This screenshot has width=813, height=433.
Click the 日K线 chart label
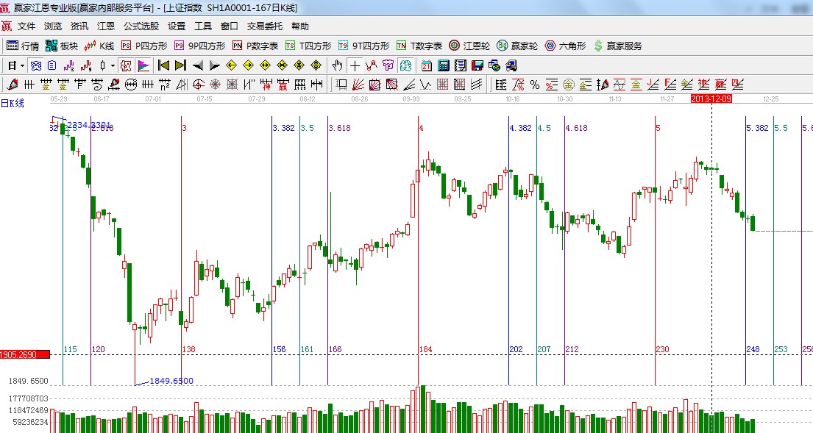pos(13,103)
